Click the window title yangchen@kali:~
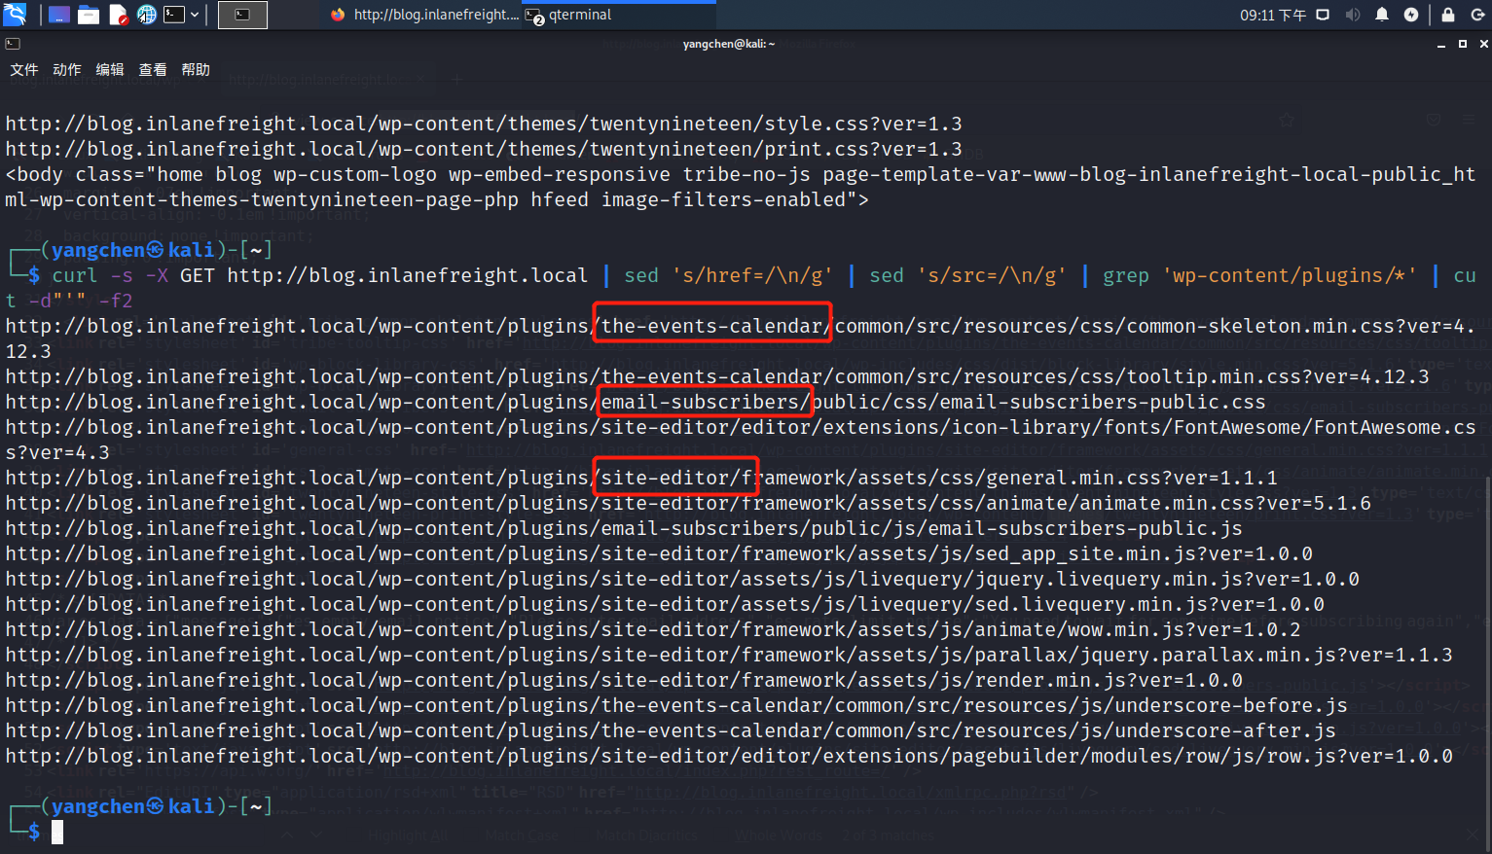The image size is (1492, 854). pyautogui.click(x=729, y=44)
